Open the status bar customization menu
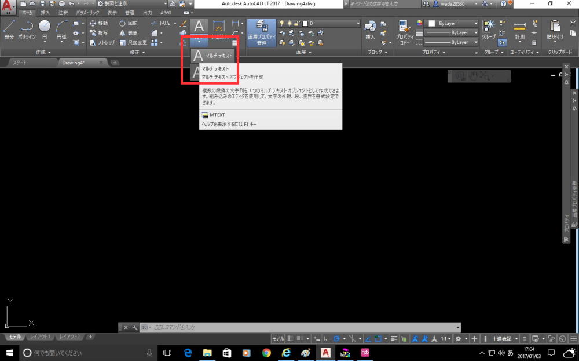Viewport: 579px width, 362px height. [x=573, y=339]
